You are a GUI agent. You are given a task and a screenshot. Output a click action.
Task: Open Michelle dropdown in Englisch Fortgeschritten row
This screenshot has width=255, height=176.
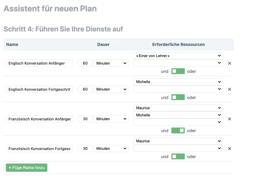tap(178, 82)
